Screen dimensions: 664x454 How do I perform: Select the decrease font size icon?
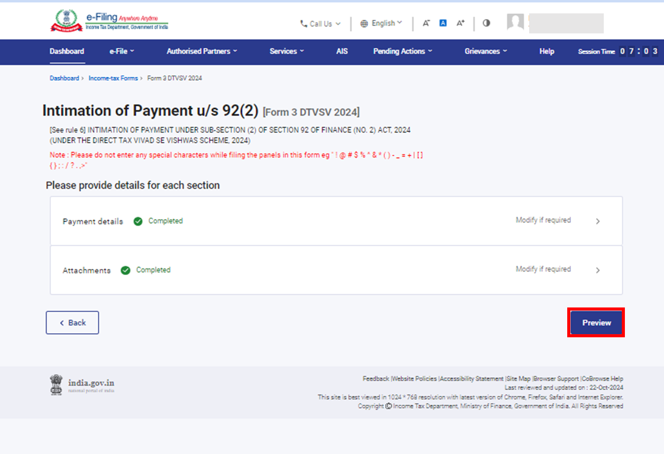tap(426, 23)
